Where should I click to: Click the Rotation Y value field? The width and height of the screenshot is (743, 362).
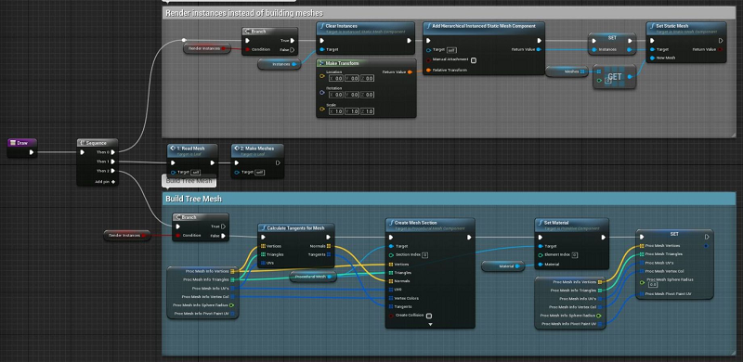coord(352,95)
